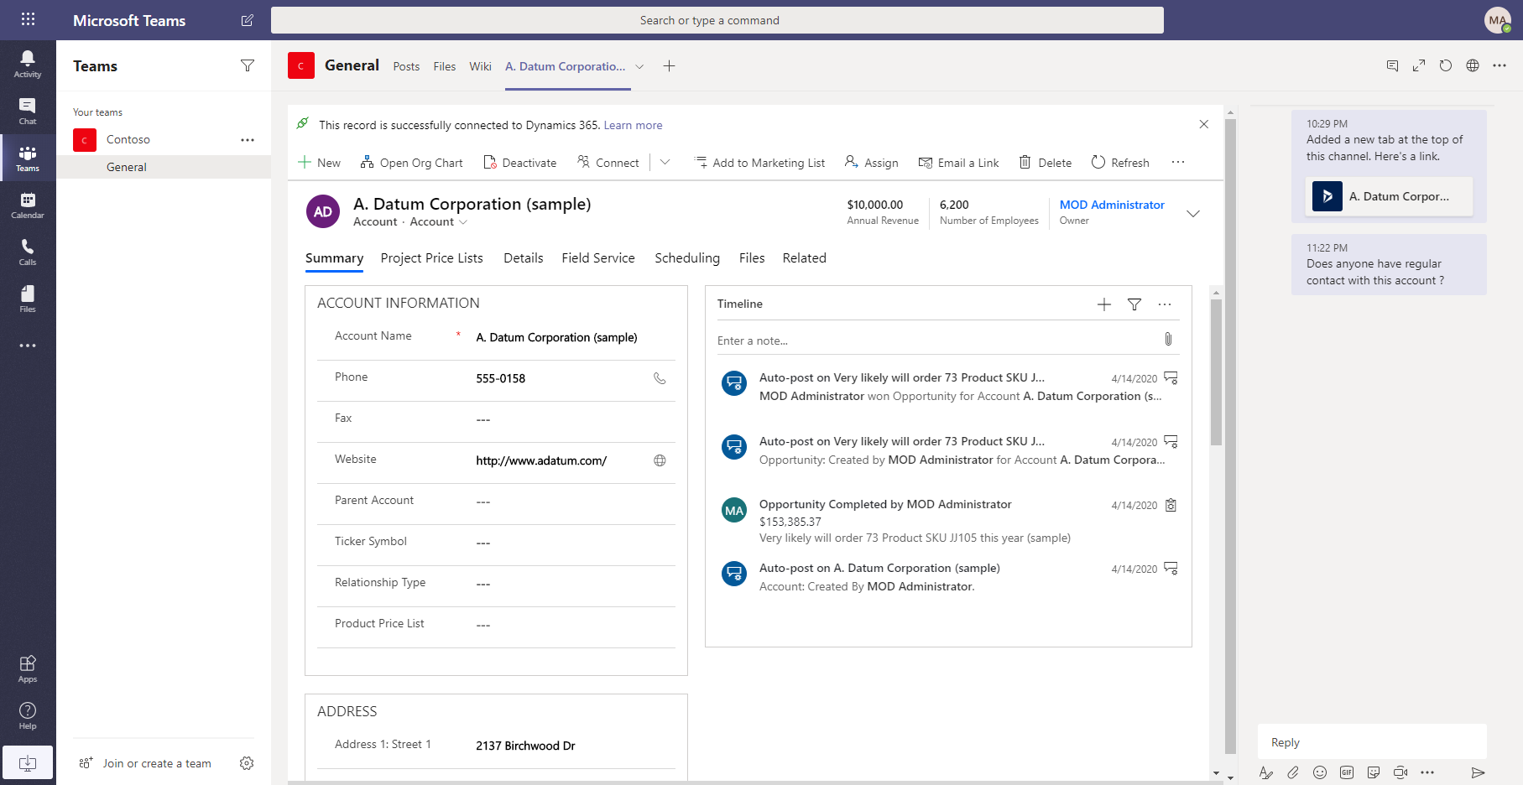Attach a file to timeline note
This screenshot has width=1523, height=785.
[1168, 339]
